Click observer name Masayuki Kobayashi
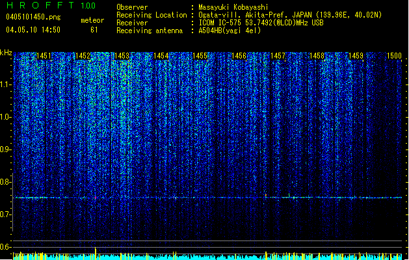The width and height of the screenshot is (409, 260). (233, 7)
